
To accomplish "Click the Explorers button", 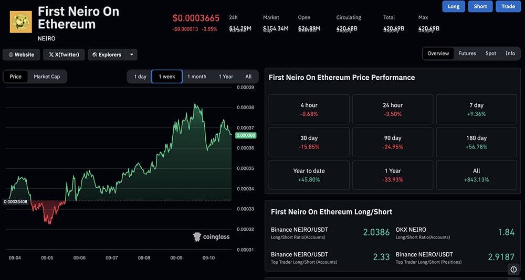I will (107, 55).
